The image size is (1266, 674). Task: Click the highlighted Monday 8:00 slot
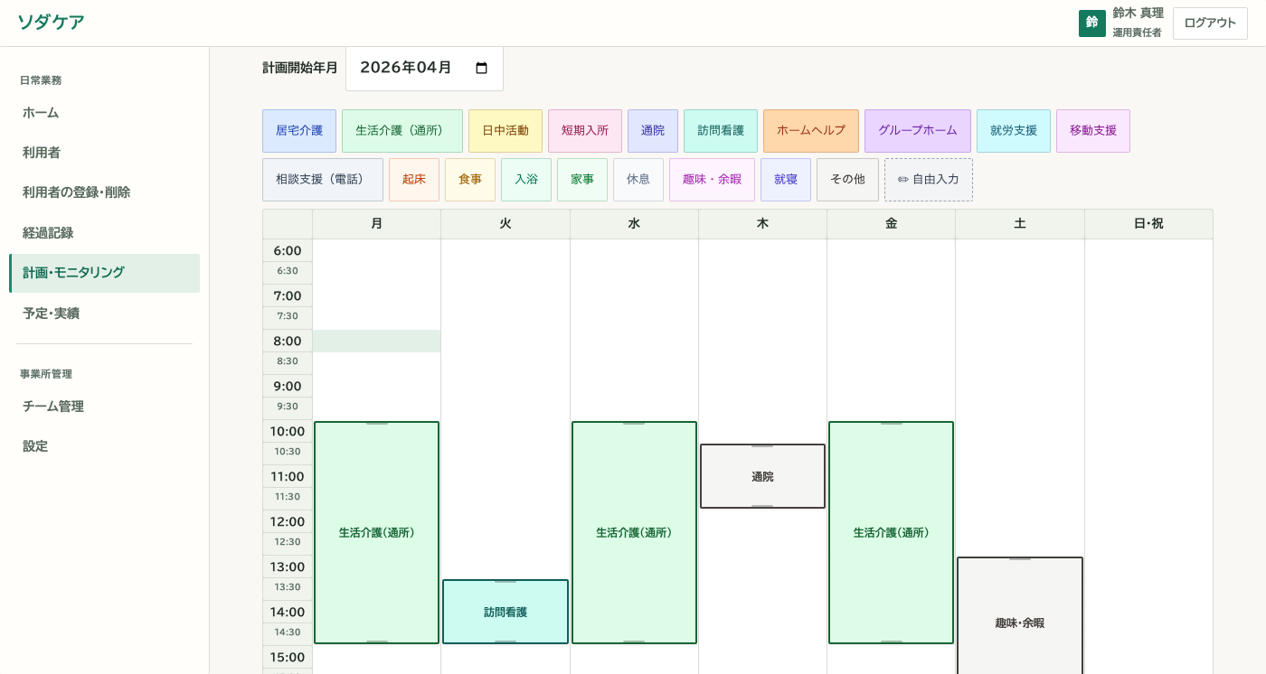[377, 342]
